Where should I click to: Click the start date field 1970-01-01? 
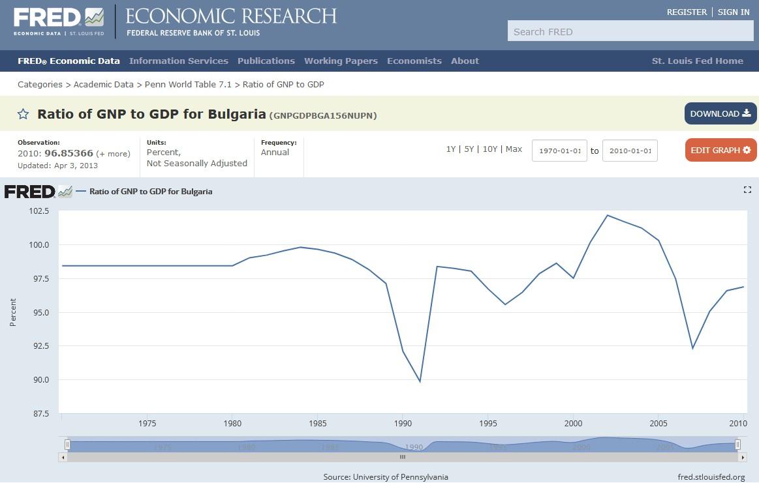coord(559,151)
